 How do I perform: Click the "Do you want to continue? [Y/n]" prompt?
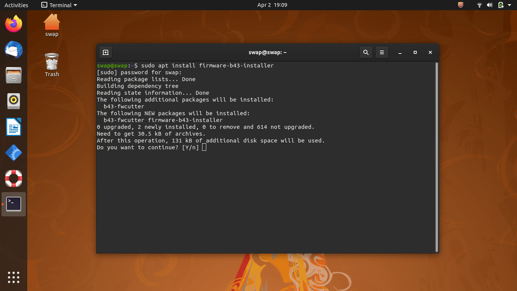coord(148,147)
